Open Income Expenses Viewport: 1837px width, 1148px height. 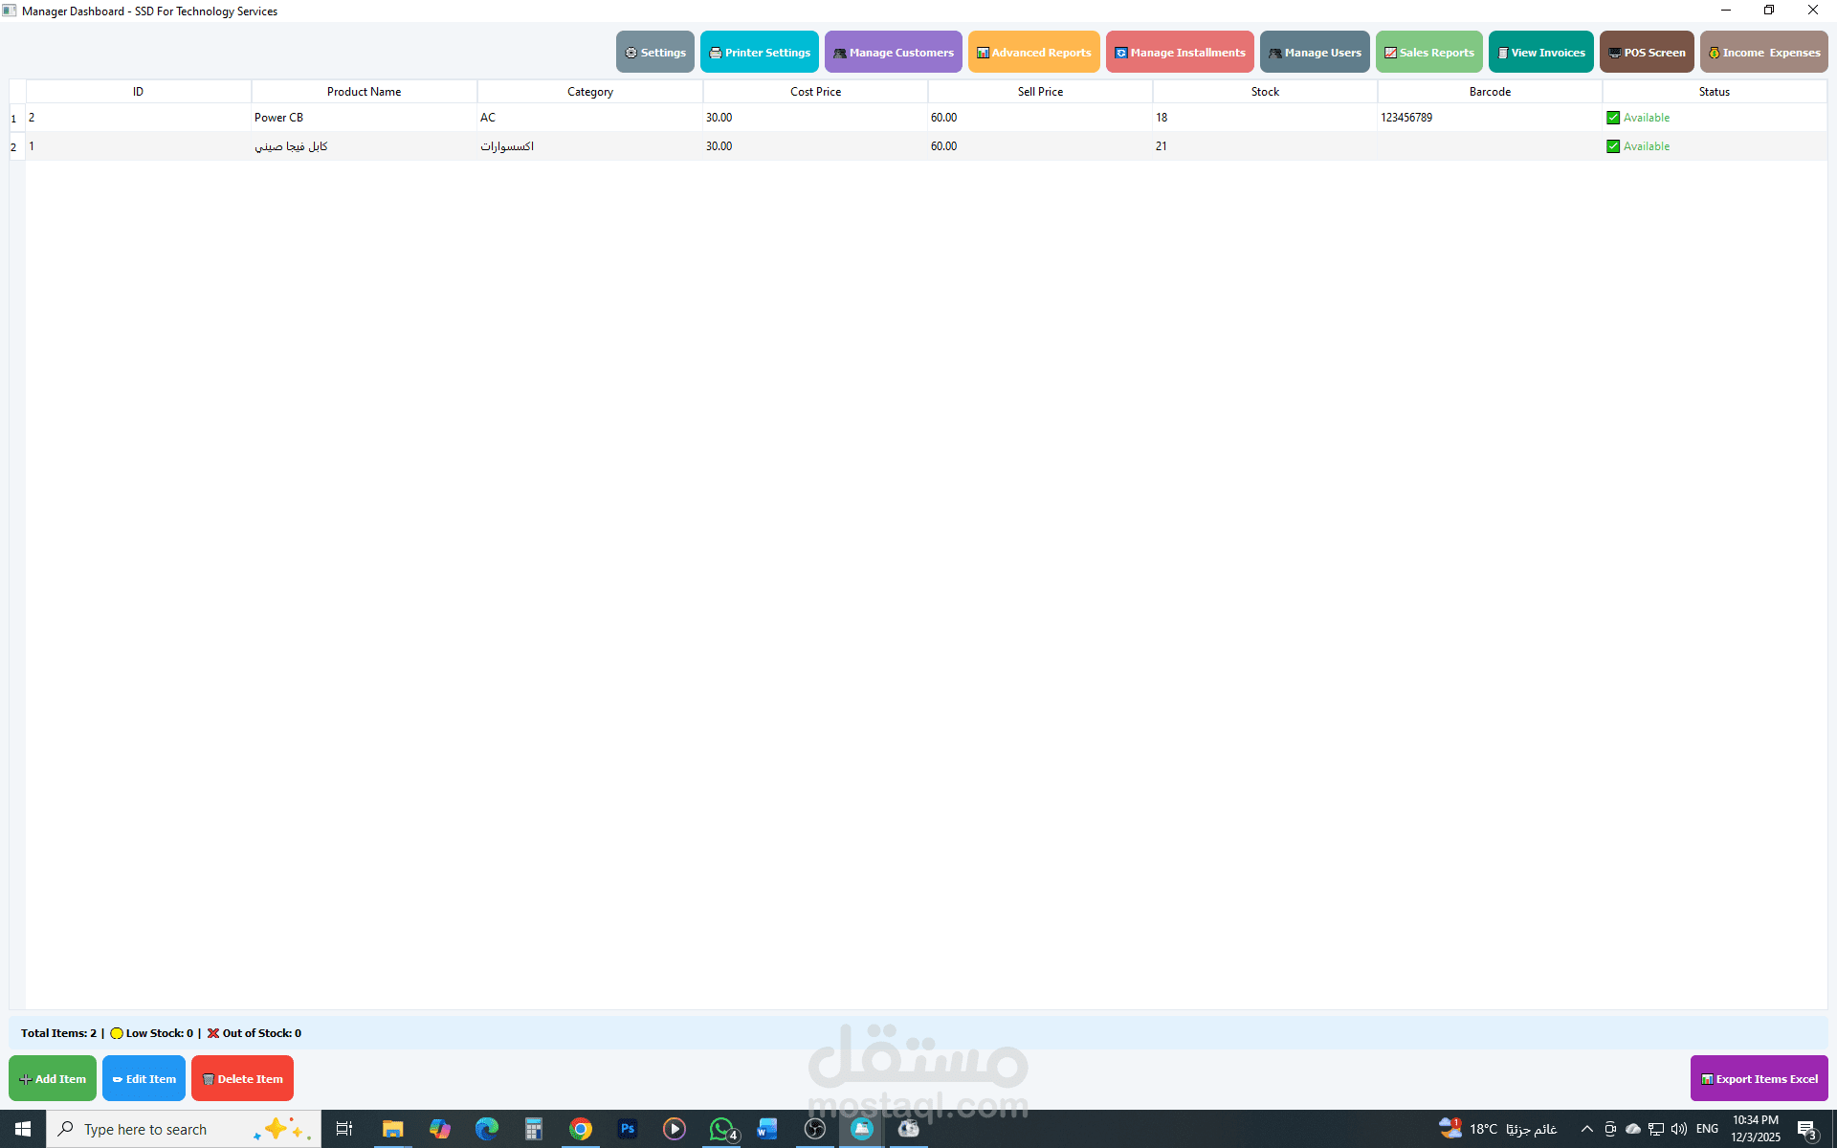[x=1763, y=53]
